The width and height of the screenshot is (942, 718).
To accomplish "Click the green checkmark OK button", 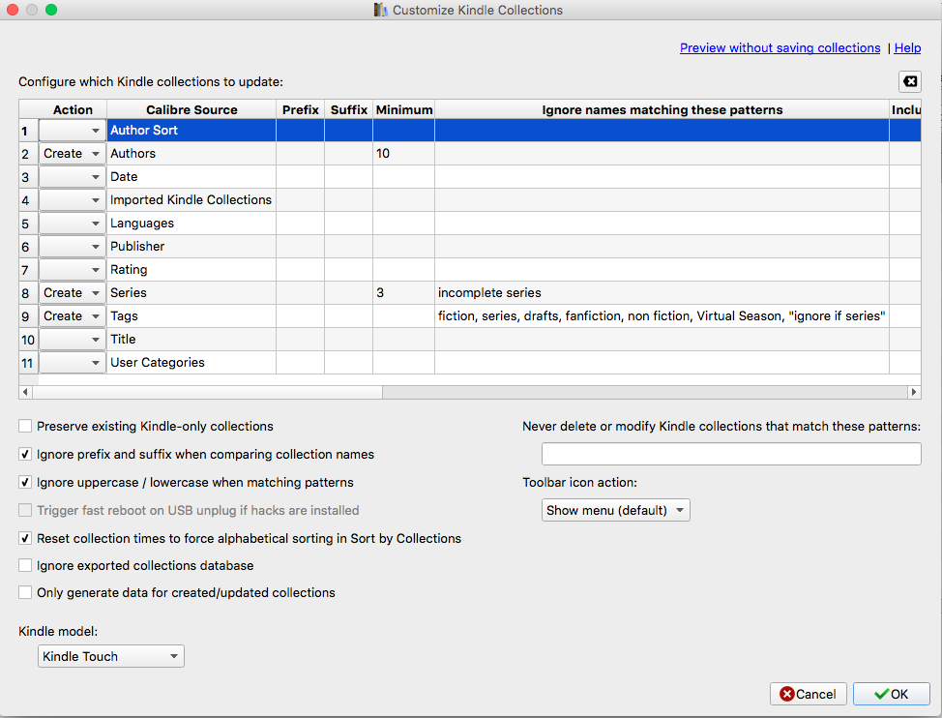I will (x=891, y=694).
